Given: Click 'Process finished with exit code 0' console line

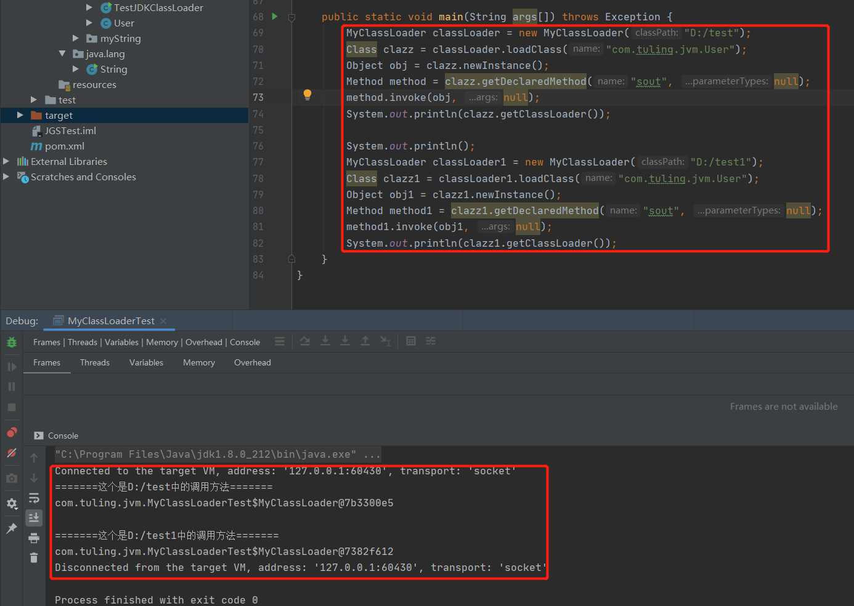Looking at the screenshot, I should [157, 600].
